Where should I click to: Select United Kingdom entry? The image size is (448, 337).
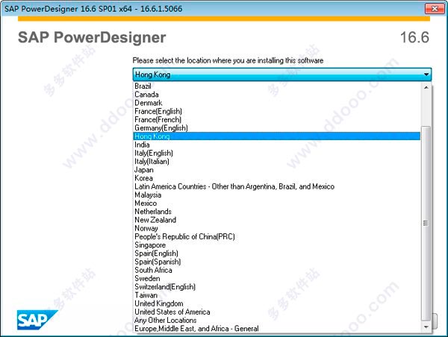(x=277, y=303)
